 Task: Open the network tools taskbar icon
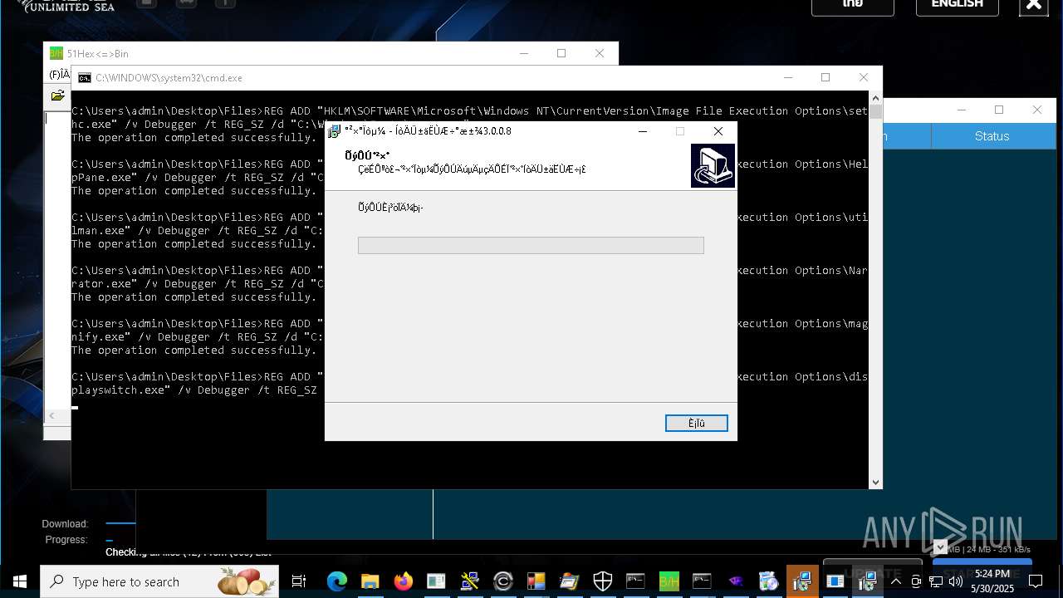coord(469,581)
